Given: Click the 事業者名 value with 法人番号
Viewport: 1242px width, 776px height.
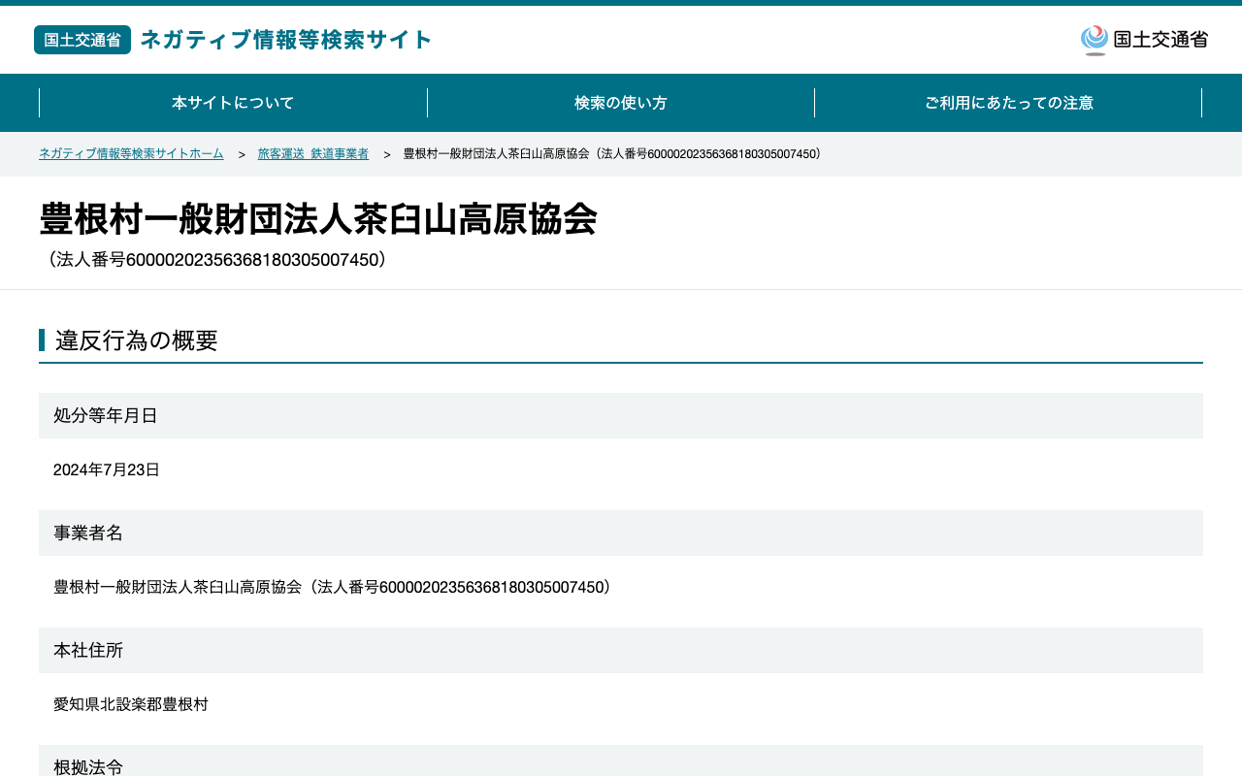Looking at the screenshot, I should click(x=333, y=588).
